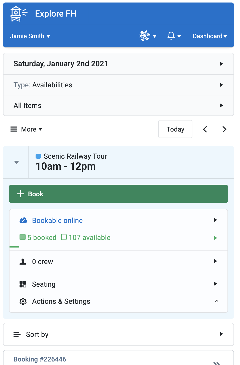Open the 0 crew row
This screenshot has height=365, width=240.
click(x=118, y=262)
